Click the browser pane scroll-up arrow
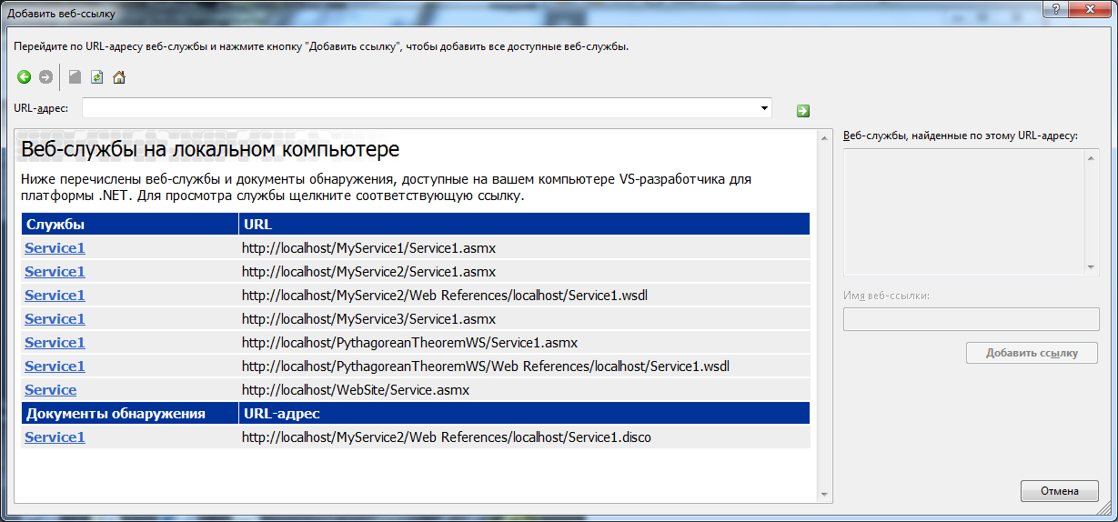The image size is (1118, 522). (x=825, y=137)
